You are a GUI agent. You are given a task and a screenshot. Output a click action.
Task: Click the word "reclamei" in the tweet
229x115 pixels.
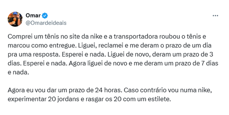[111, 46]
